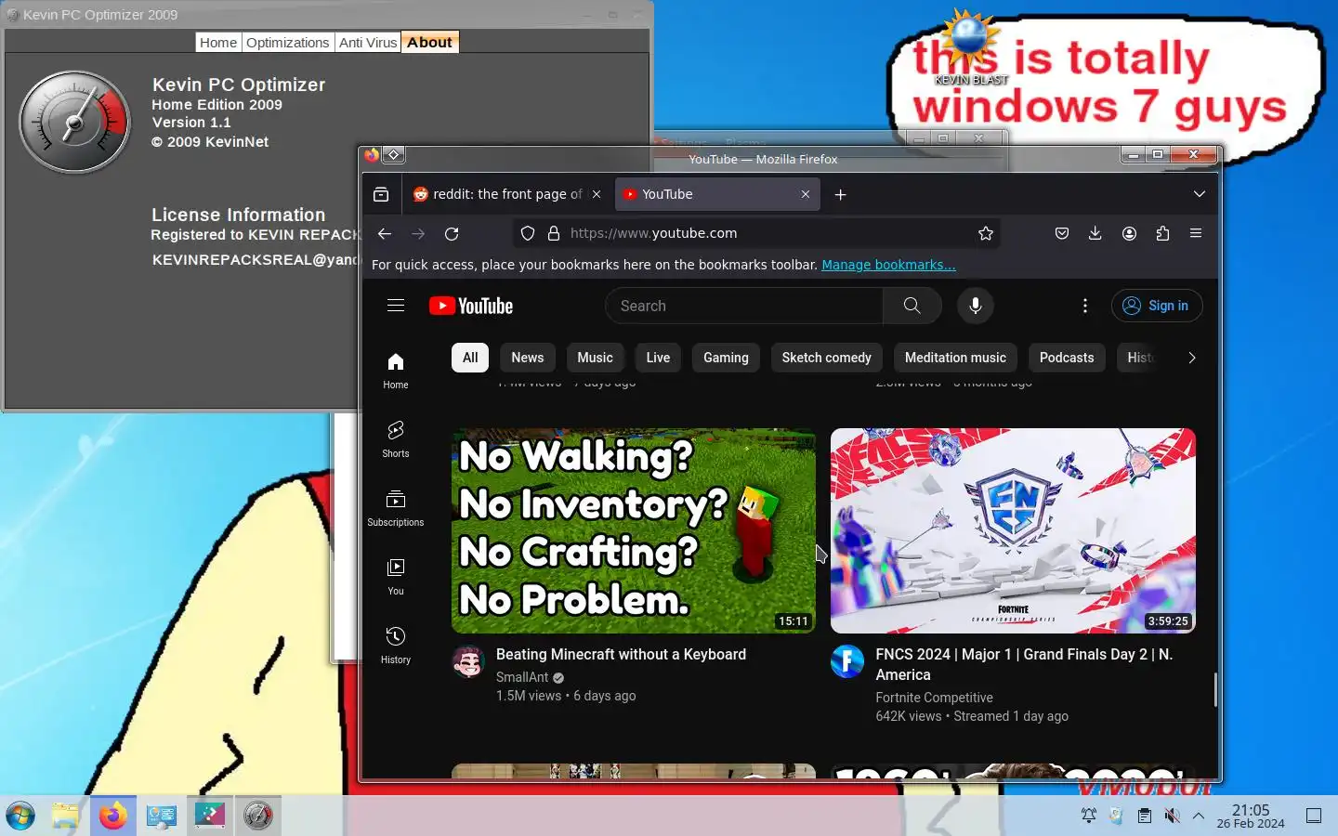
Task: Expand the list all tabs chevron
Action: pyautogui.click(x=1200, y=194)
